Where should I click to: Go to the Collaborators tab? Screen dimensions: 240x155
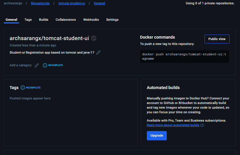(65, 20)
